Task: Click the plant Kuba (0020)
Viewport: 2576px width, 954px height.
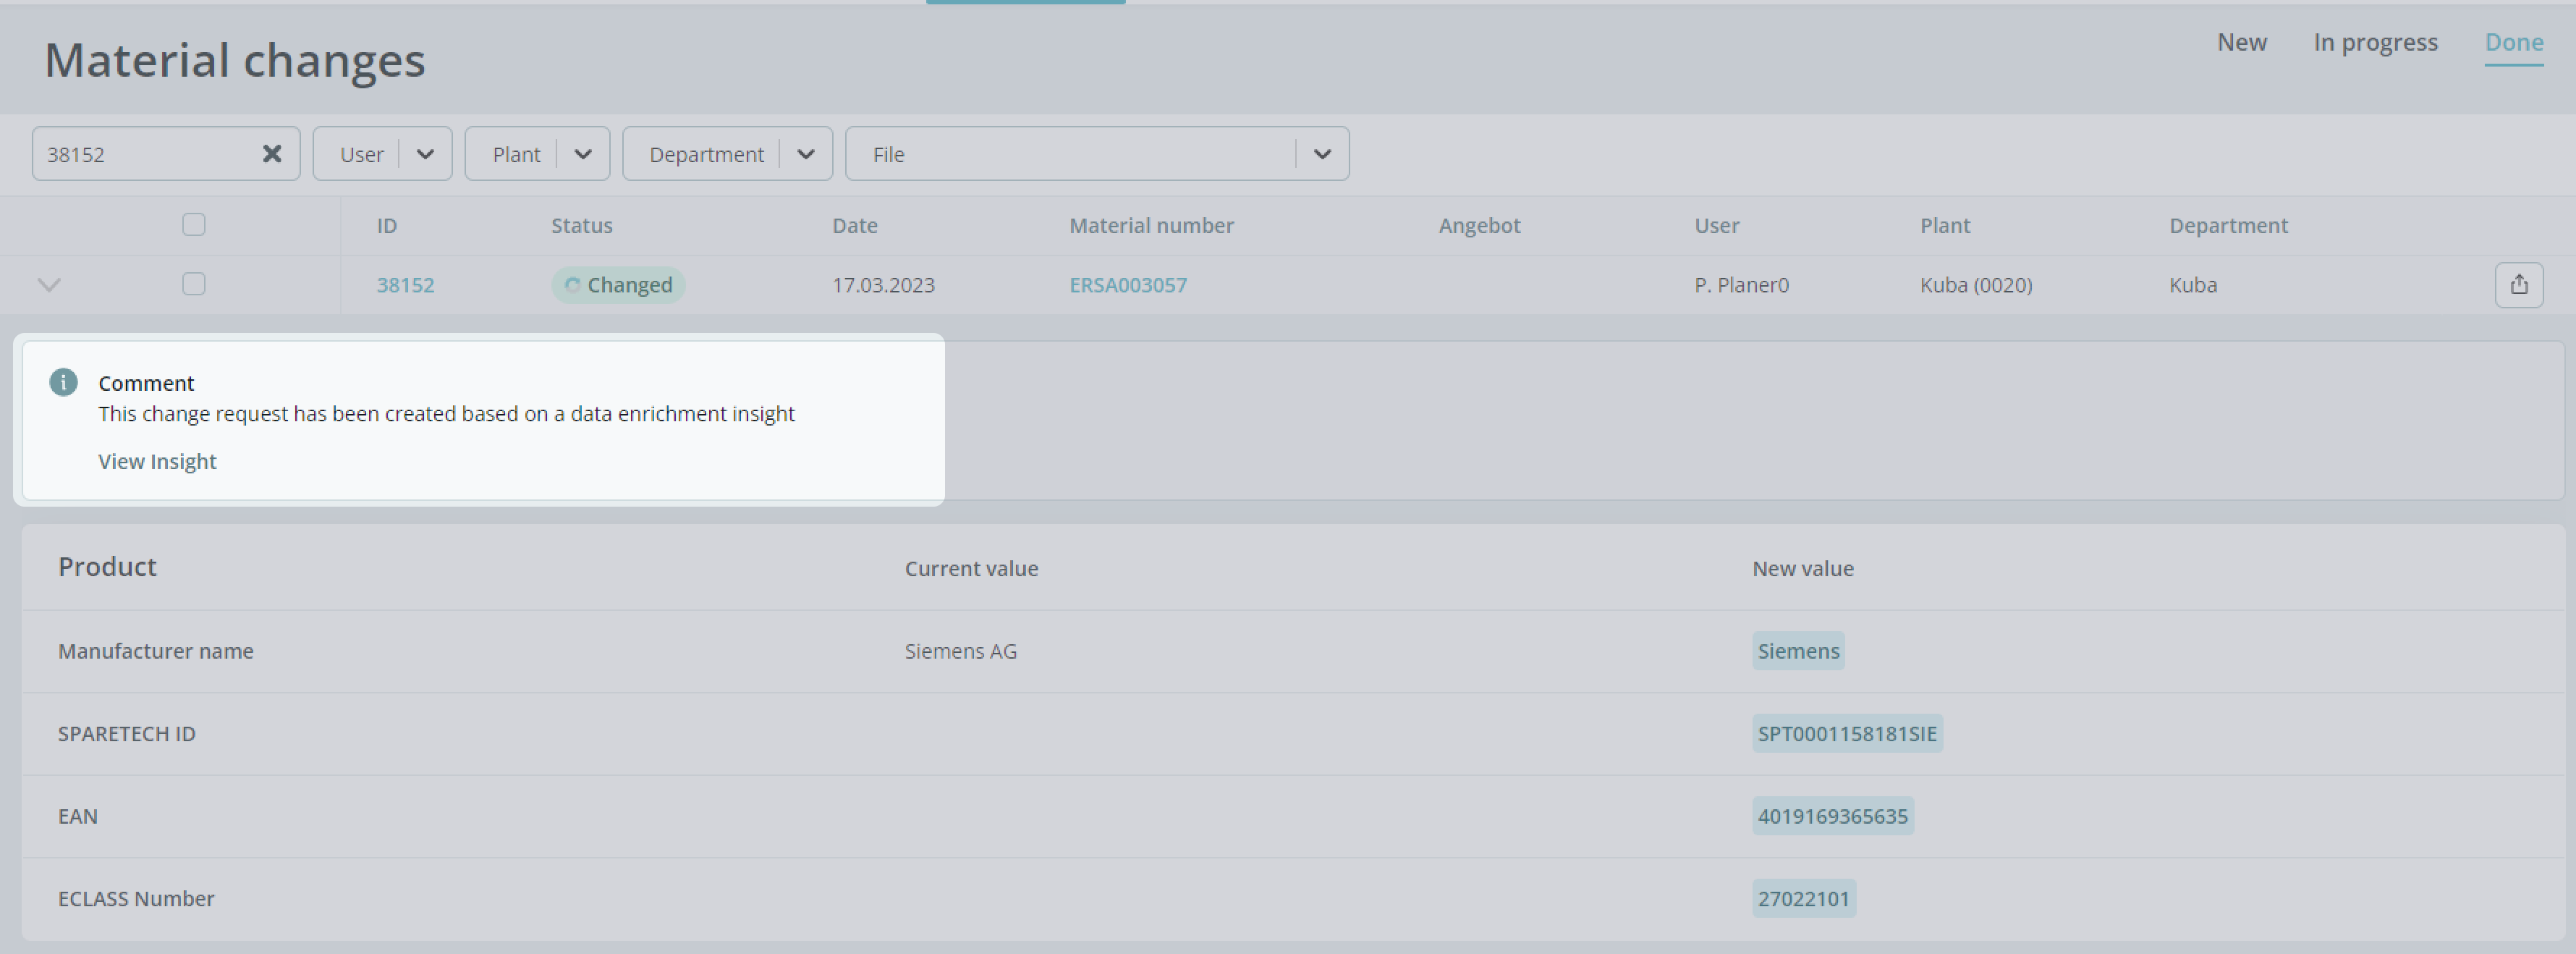Action: (1975, 285)
